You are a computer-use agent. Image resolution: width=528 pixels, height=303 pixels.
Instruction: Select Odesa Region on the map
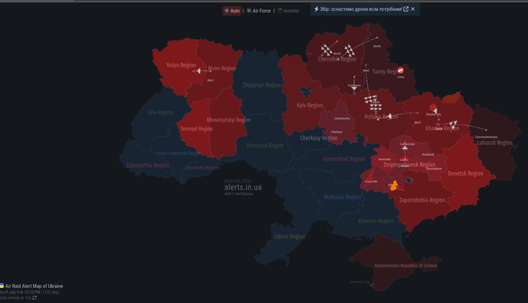tap(289, 237)
